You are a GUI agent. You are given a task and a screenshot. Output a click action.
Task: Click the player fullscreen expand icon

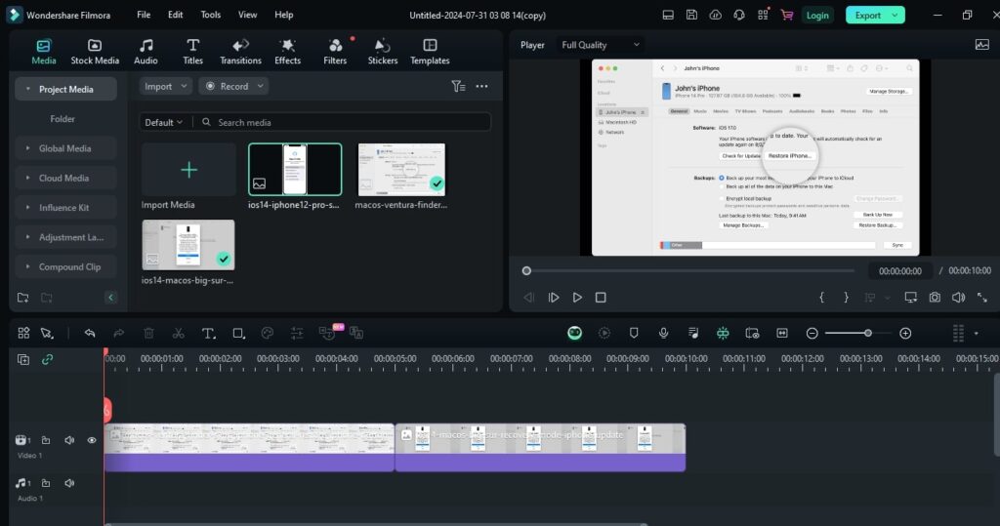[x=982, y=298]
